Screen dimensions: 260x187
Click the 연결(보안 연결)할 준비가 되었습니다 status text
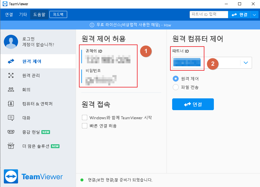pos(120,180)
